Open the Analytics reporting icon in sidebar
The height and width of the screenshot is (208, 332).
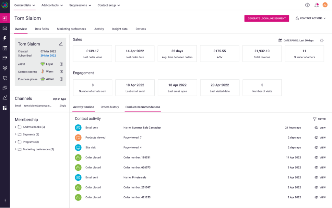point(5,98)
